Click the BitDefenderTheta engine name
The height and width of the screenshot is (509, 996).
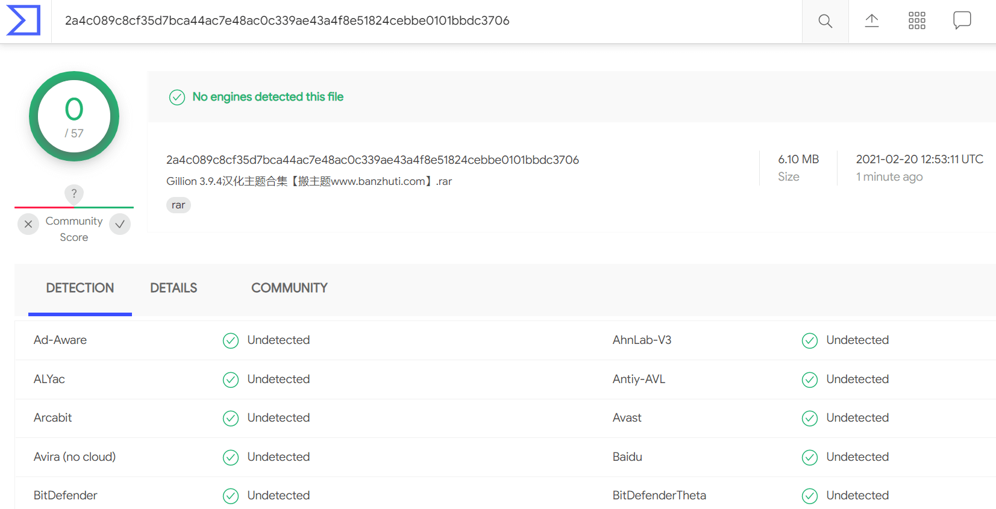tap(659, 495)
